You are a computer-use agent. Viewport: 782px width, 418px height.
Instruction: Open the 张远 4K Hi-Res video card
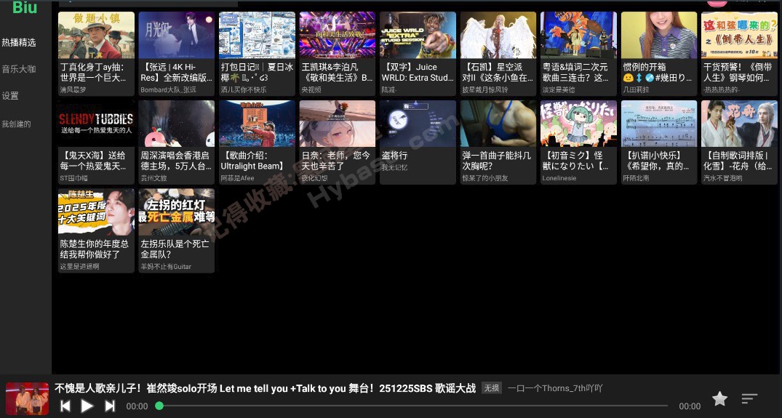(x=177, y=54)
